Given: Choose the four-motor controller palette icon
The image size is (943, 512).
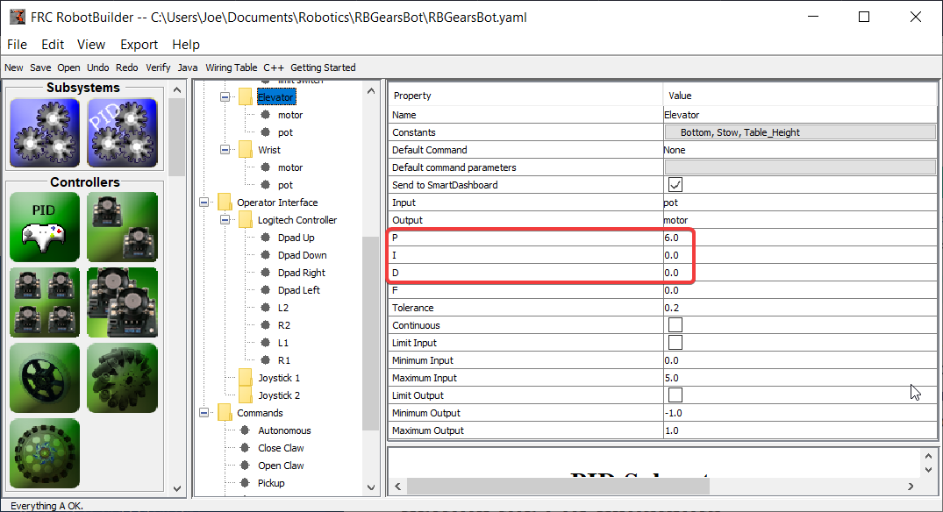Looking at the screenshot, I should pyautogui.click(x=44, y=302).
